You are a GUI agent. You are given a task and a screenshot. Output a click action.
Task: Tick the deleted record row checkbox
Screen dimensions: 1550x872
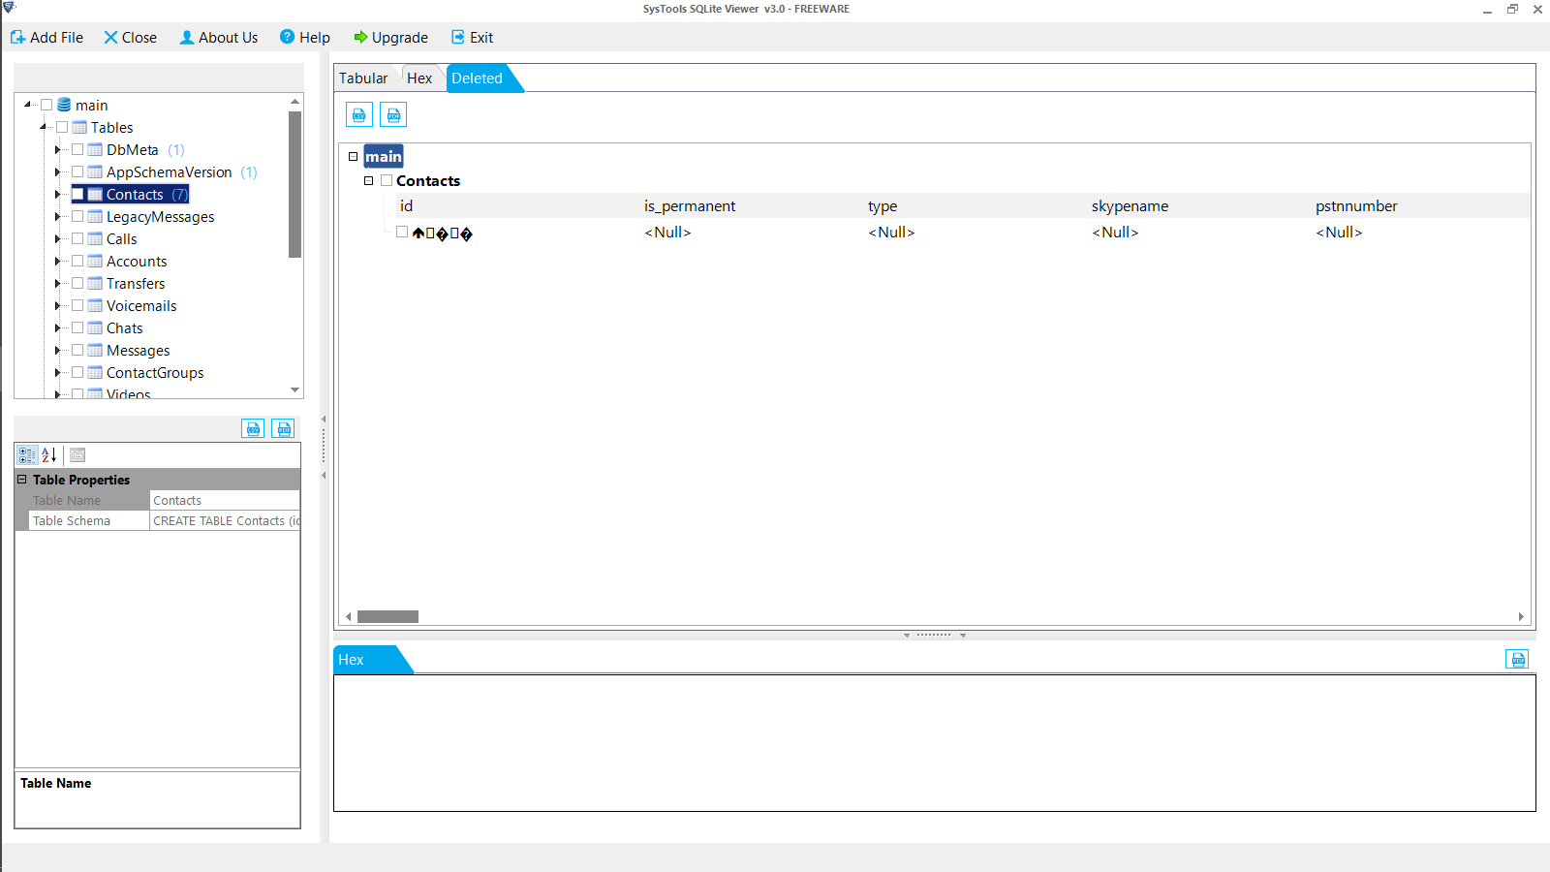402,232
